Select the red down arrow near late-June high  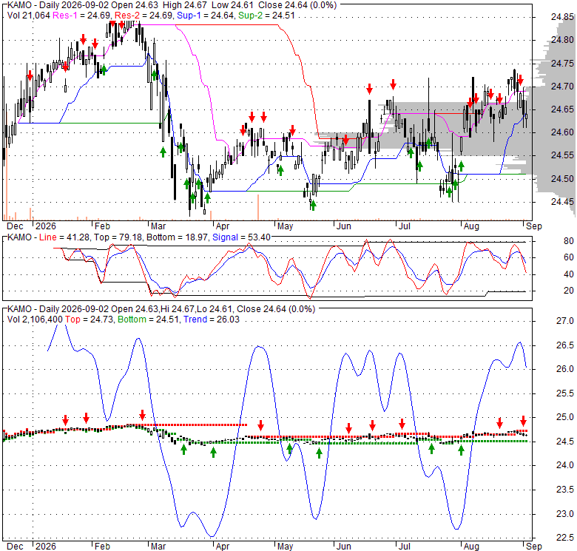tap(393, 84)
